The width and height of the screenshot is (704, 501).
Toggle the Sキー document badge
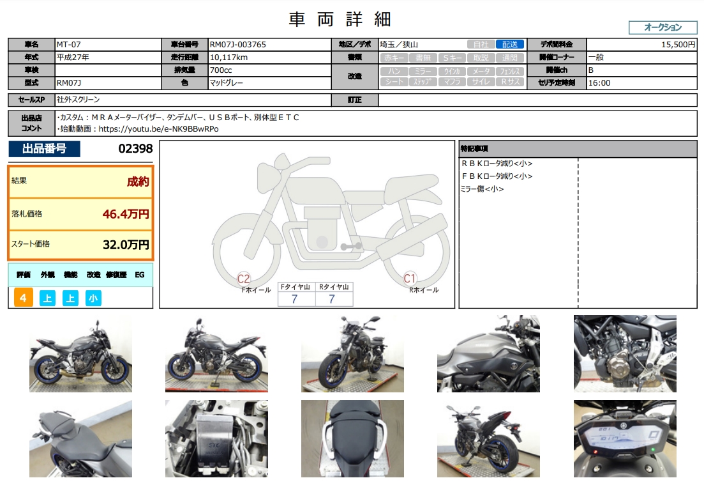[x=452, y=58]
